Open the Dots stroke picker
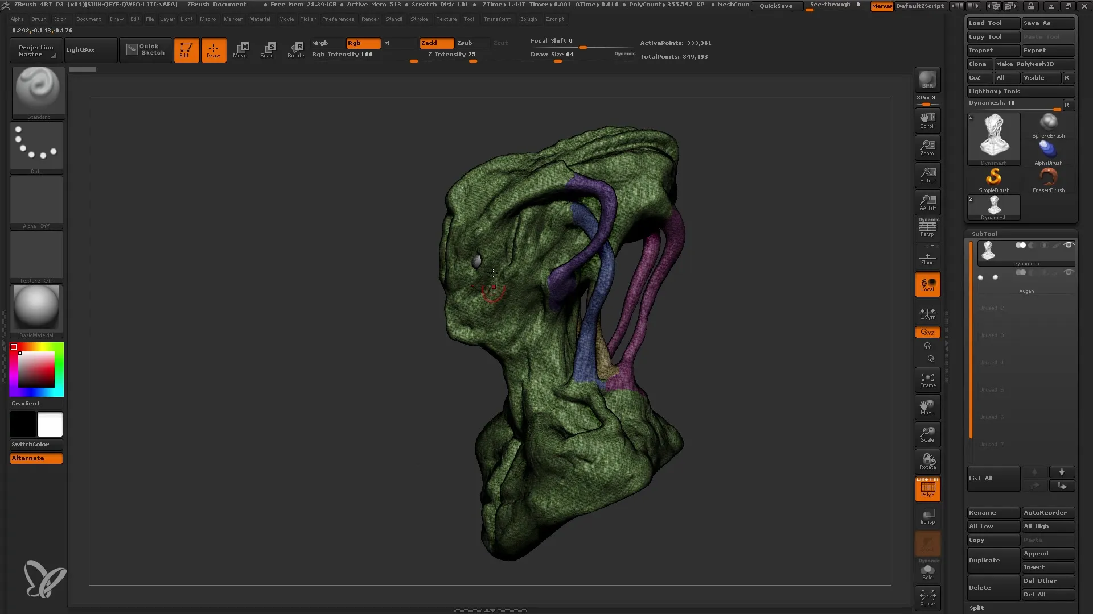This screenshot has height=614, width=1093. [x=36, y=147]
